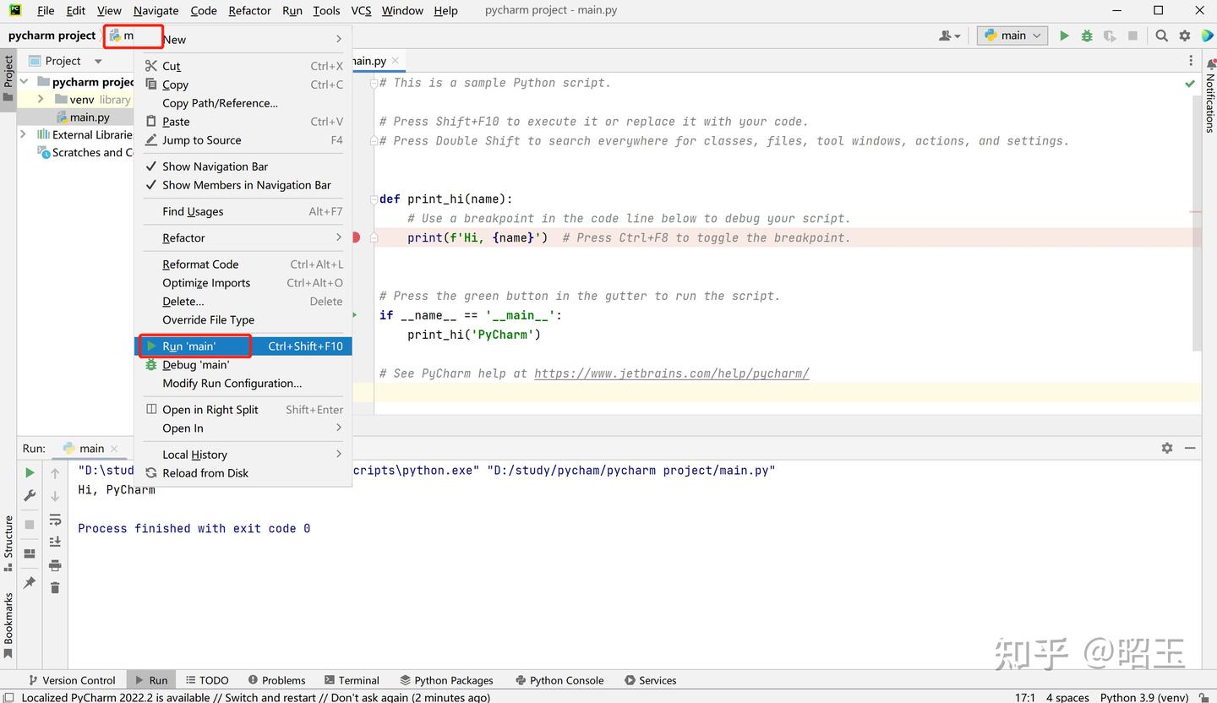Image resolution: width=1217 pixels, height=703 pixels.
Task: Select main.py in project tree
Action: [89, 117]
